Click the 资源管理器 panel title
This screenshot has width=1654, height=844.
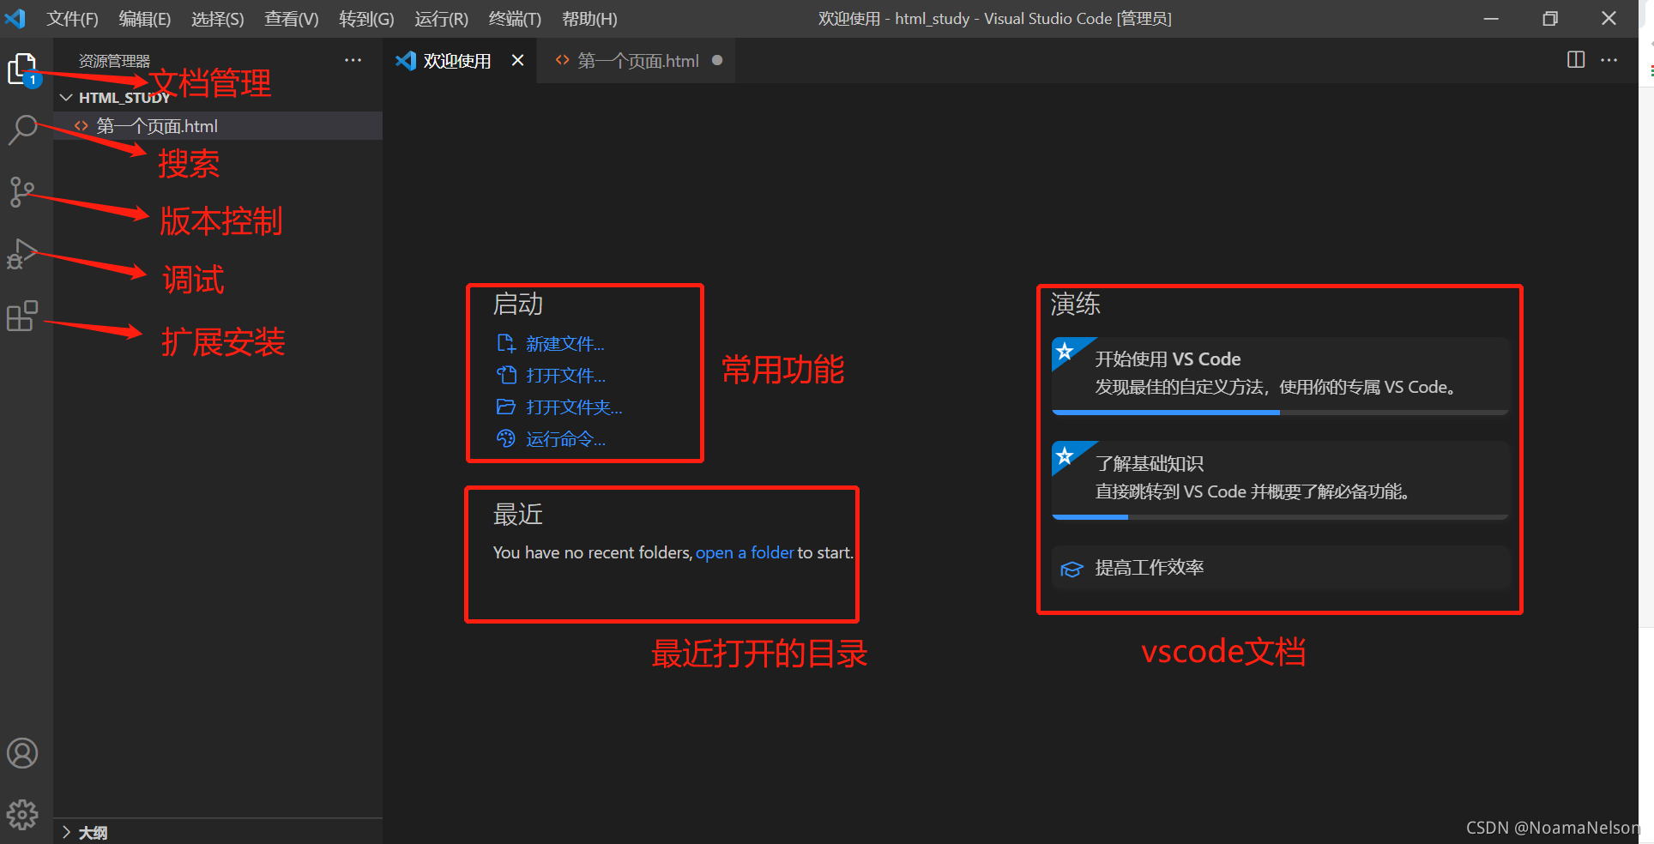coord(114,61)
